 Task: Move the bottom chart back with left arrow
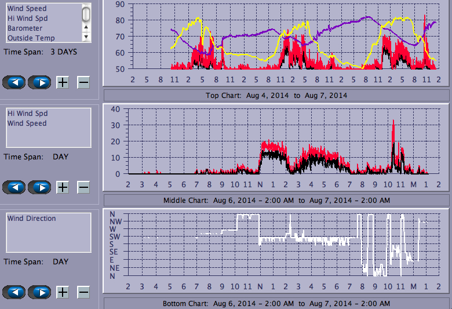tap(14, 292)
